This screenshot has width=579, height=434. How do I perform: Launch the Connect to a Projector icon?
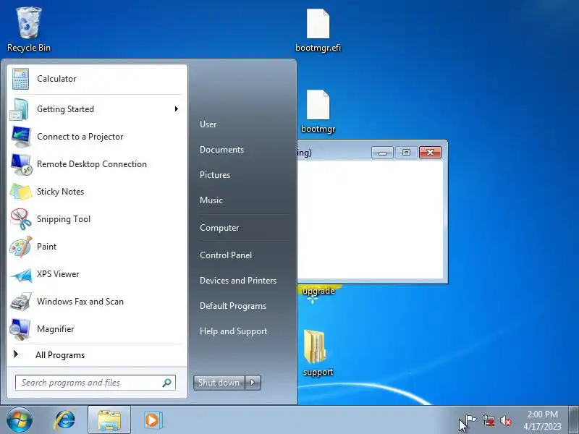21,137
